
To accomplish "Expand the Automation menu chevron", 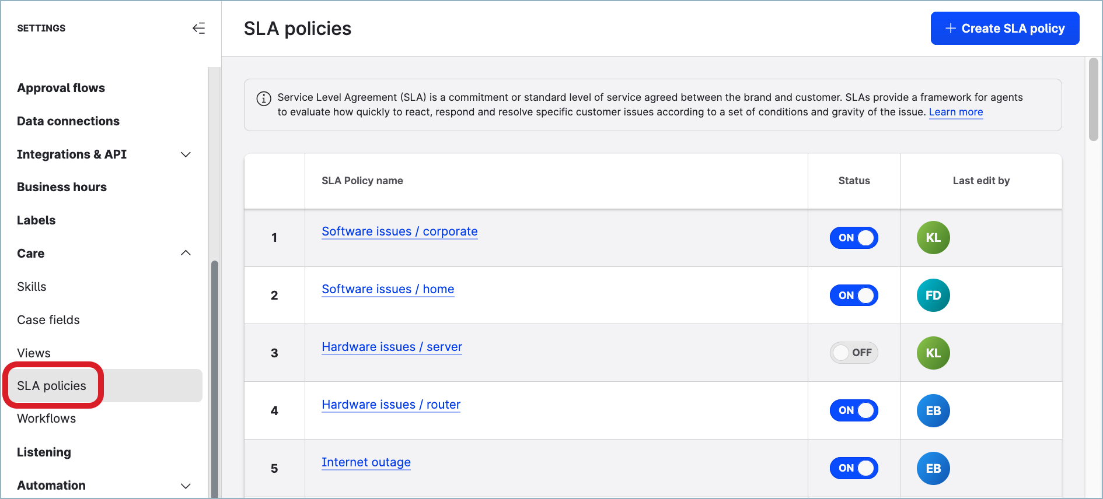I will 186,486.
